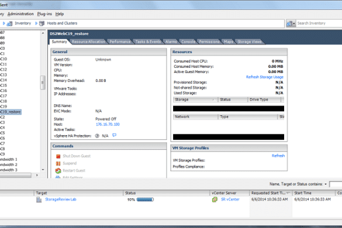Image resolution: width=342 pixels, height=228 pixels.
Task: Open the Plug-ins menu
Action: click(44, 14)
